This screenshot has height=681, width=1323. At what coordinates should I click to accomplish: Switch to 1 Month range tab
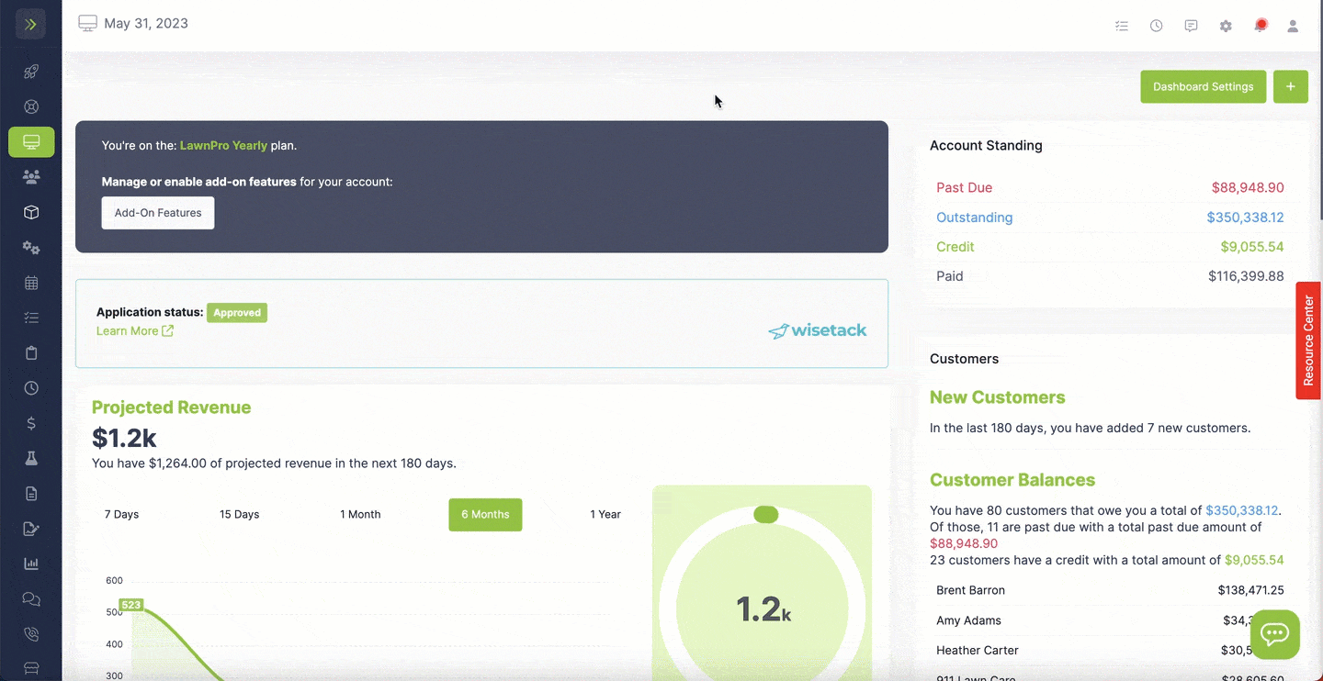[x=360, y=515]
